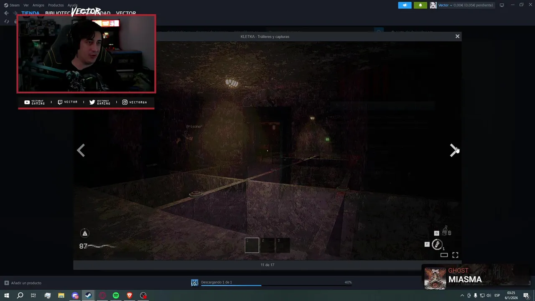
Task: Open the green notifications bell
Action: point(420,5)
